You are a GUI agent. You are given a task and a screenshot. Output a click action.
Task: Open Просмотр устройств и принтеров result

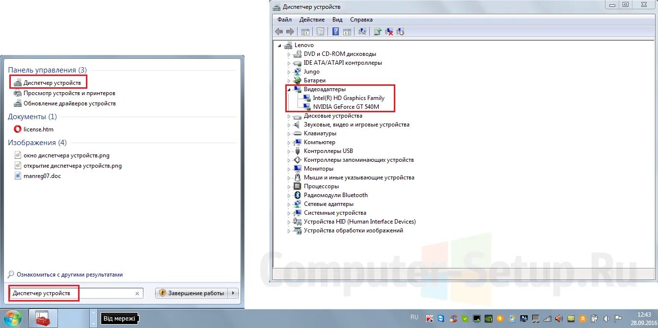point(64,93)
